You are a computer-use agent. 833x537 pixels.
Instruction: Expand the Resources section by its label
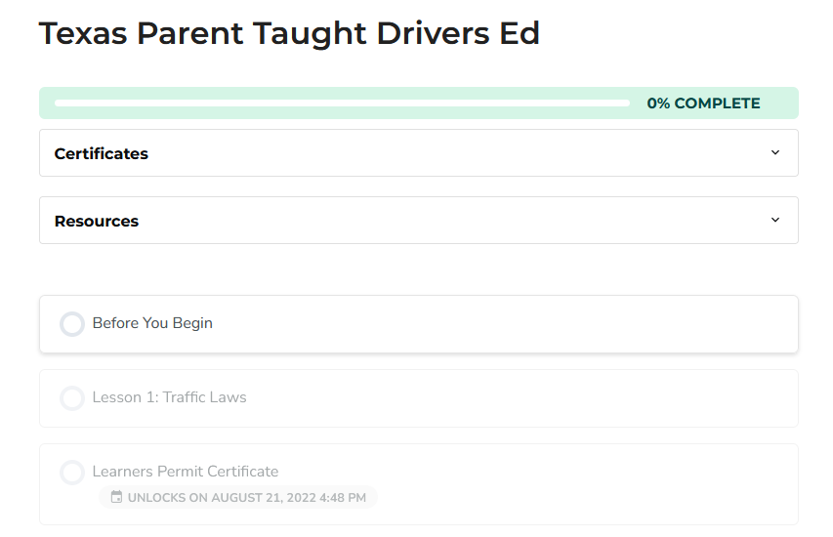pos(97,221)
